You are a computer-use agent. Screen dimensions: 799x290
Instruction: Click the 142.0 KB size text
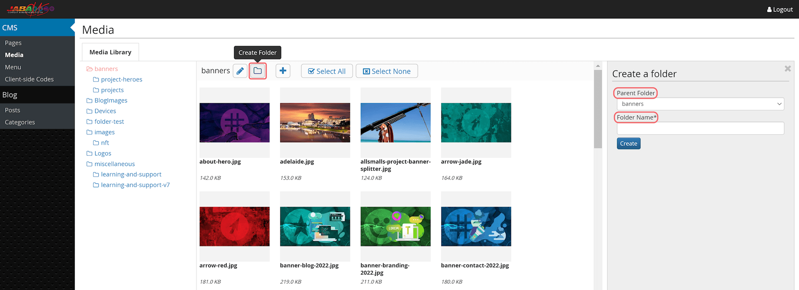(210, 178)
